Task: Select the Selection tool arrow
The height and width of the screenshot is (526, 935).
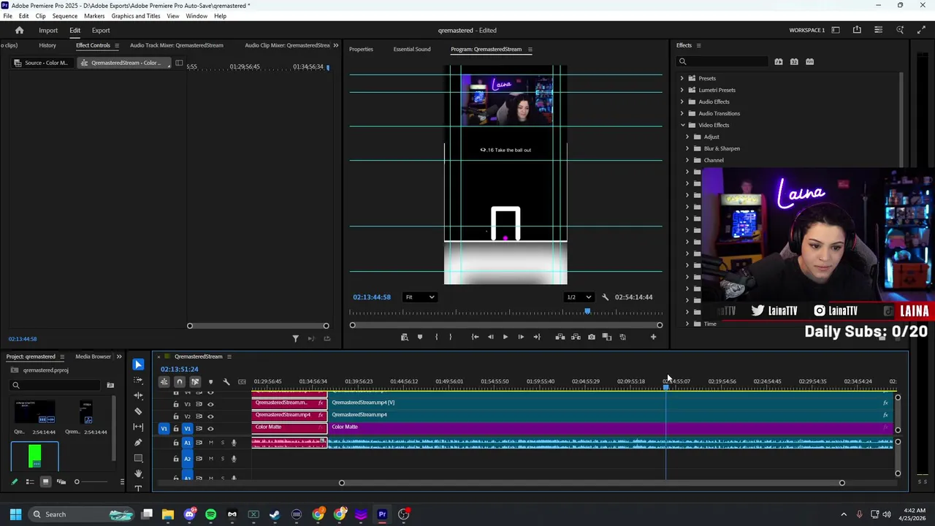Action: pyautogui.click(x=138, y=365)
